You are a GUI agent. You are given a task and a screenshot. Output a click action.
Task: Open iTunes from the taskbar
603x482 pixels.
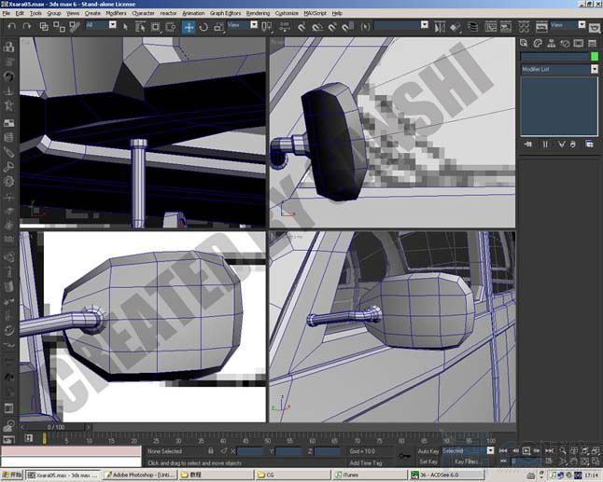pyautogui.click(x=370, y=475)
